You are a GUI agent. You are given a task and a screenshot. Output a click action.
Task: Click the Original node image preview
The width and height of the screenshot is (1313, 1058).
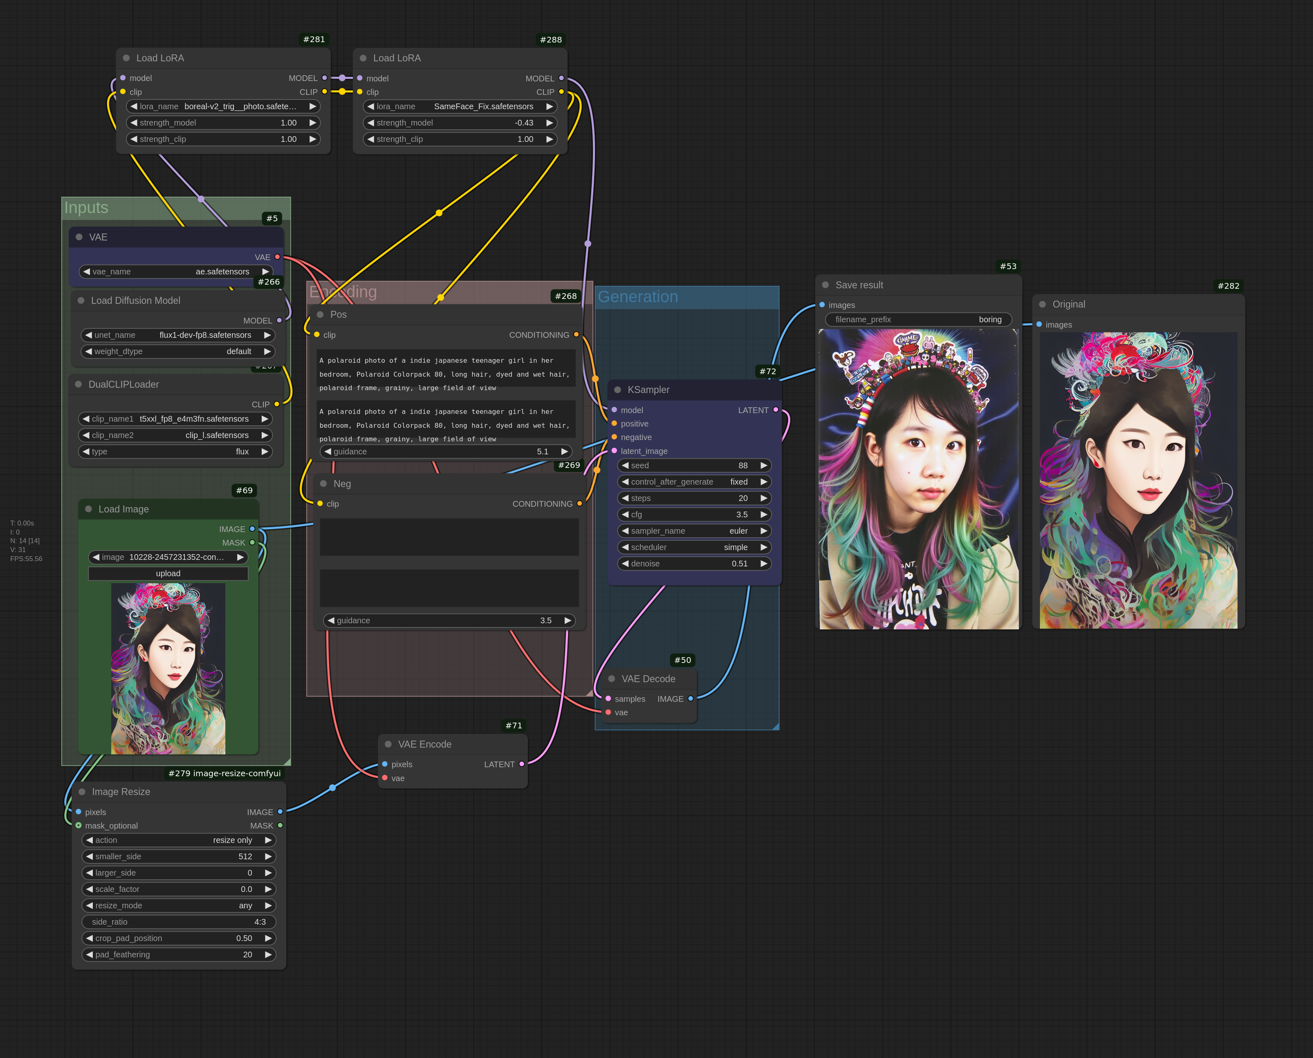point(1138,480)
